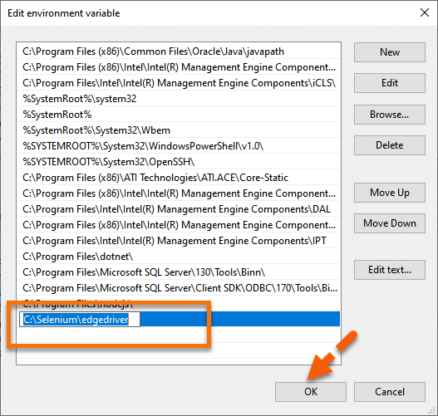Select the SQL Server Client SDK ODBC entry

pos(179,288)
